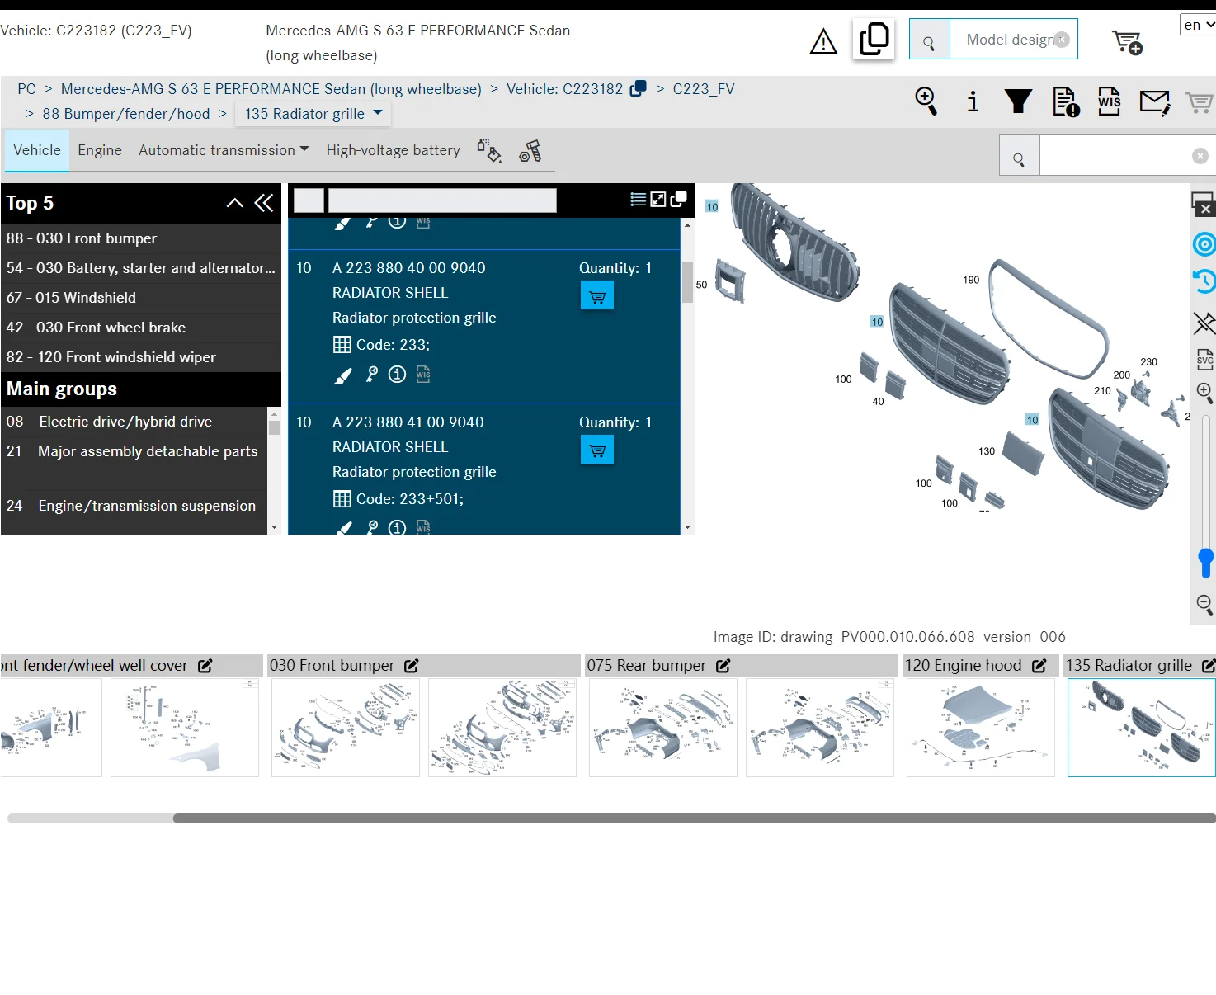The image size is (1216, 995).
Task: Open main group 24 Engine/transmission suspension
Action: 134,506
